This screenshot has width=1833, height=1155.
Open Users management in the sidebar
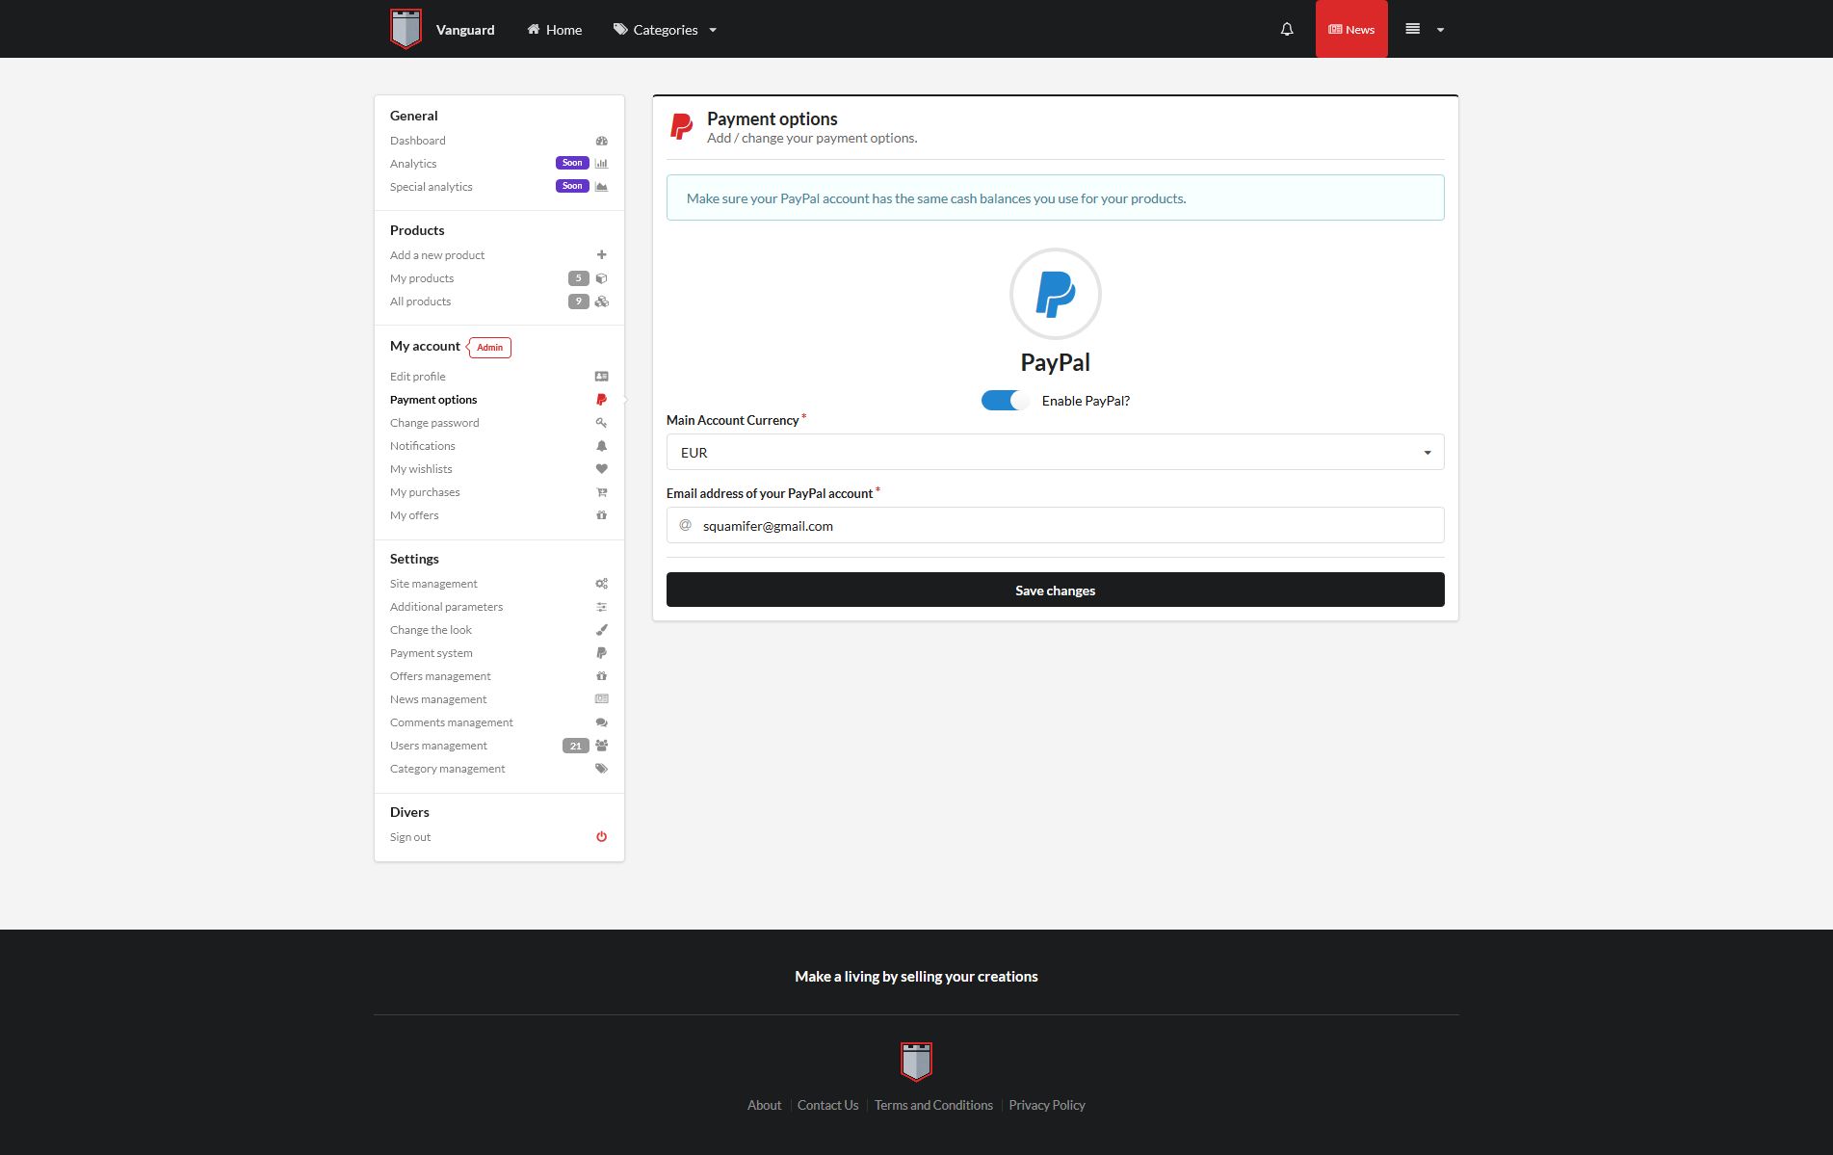(x=438, y=746)
